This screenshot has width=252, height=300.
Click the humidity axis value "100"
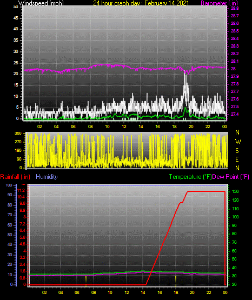tap(9, 185)
